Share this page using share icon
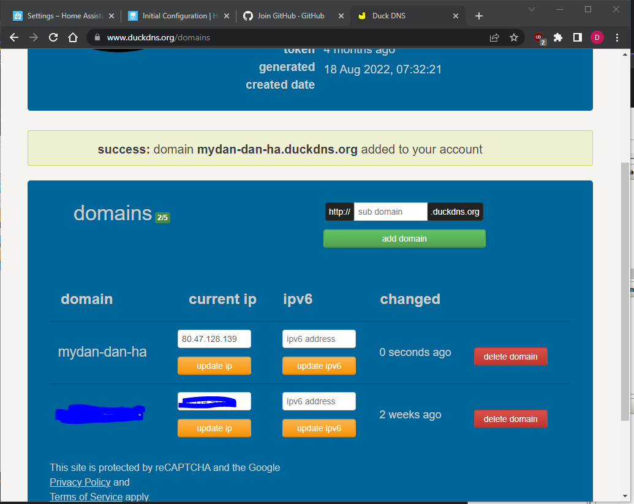The height and width of the screenshot is (504, 634). tap(494, 37)
